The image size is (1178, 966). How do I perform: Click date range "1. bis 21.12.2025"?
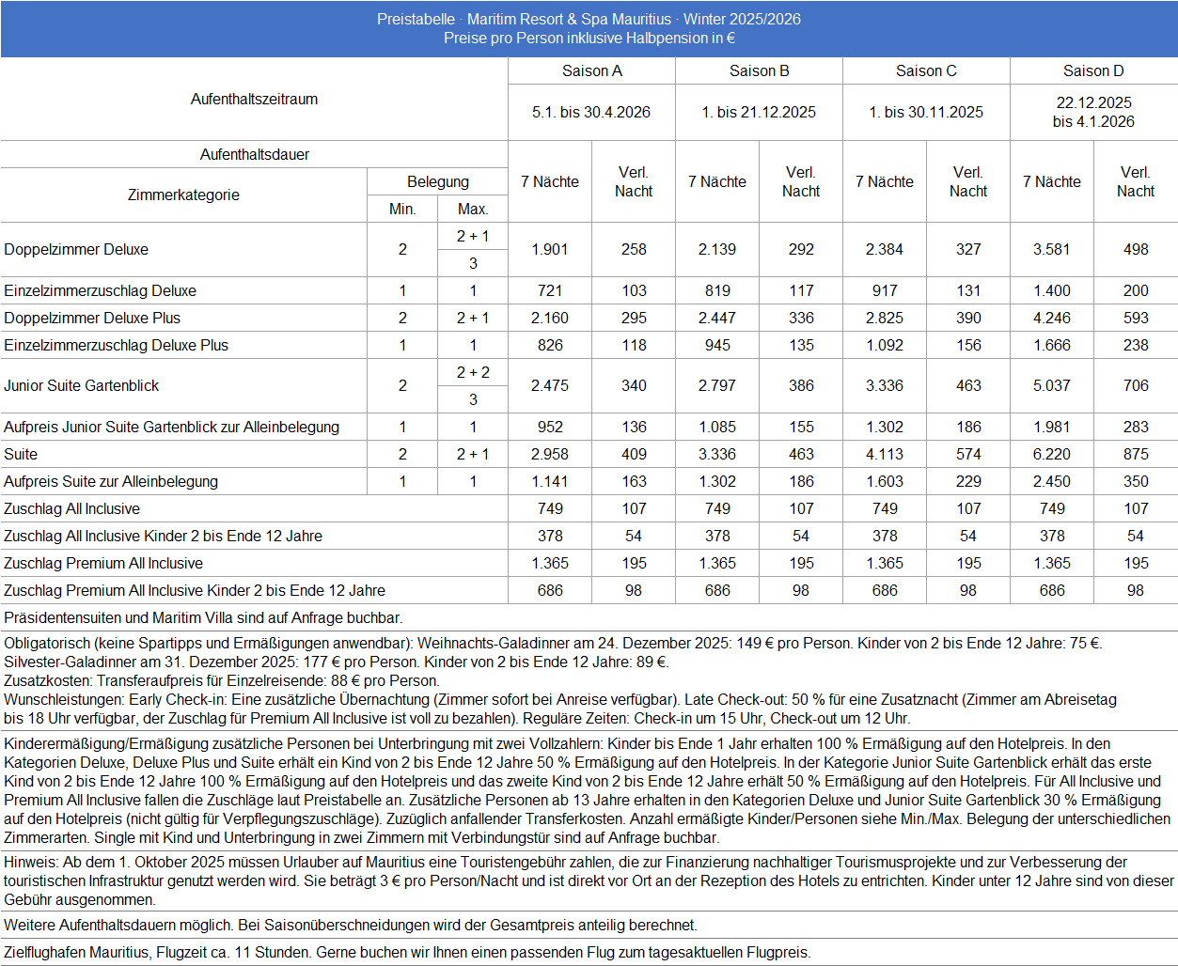click(759, 112)
